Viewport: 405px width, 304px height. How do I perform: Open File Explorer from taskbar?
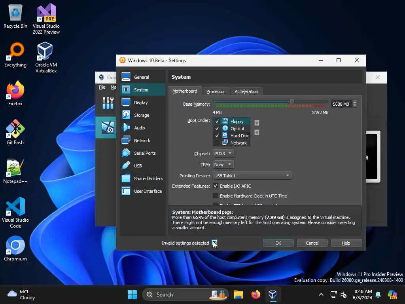pos(238,294)
